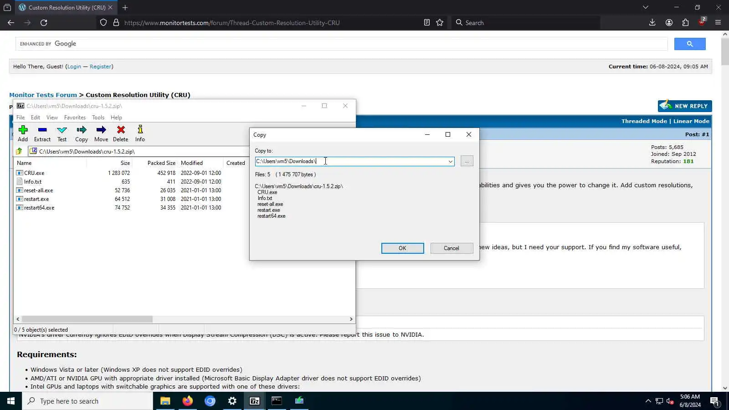Open the Firefox extensions panel

click(685, 23)
